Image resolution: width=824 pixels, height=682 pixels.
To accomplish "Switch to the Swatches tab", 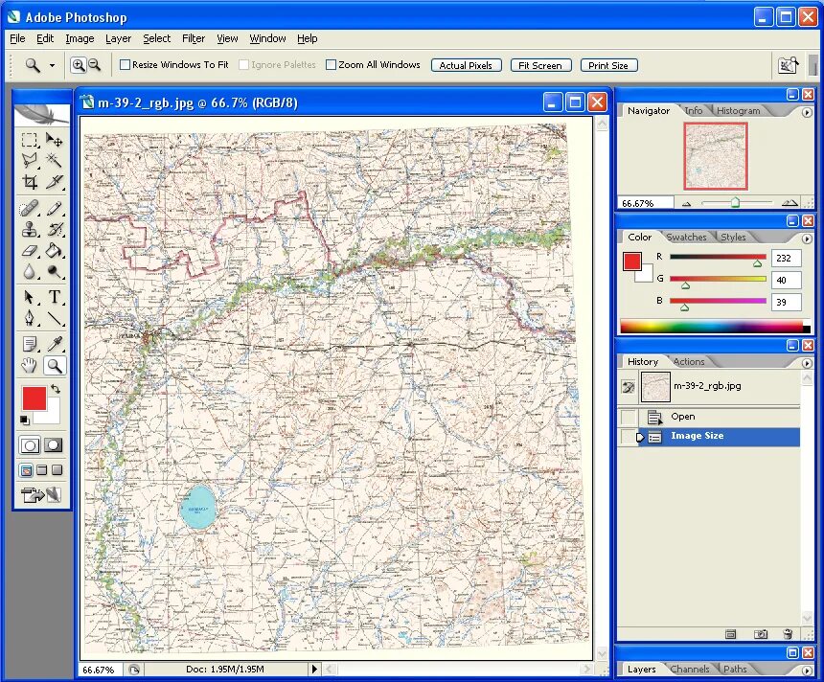I will [x=686, y=237].
